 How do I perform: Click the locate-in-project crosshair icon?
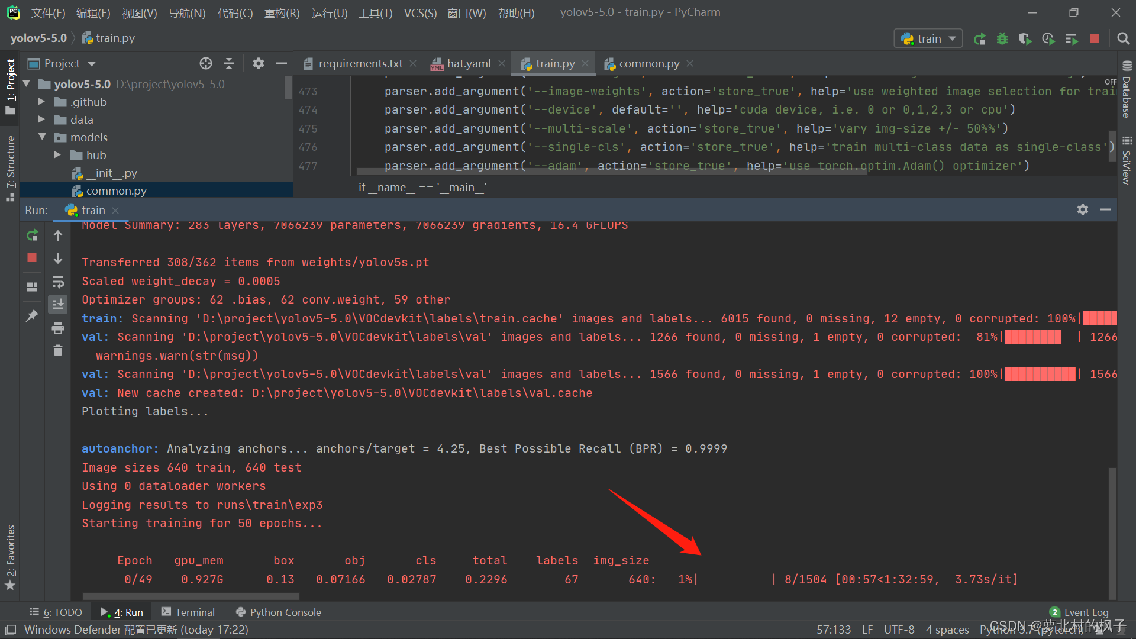point(205,63)
